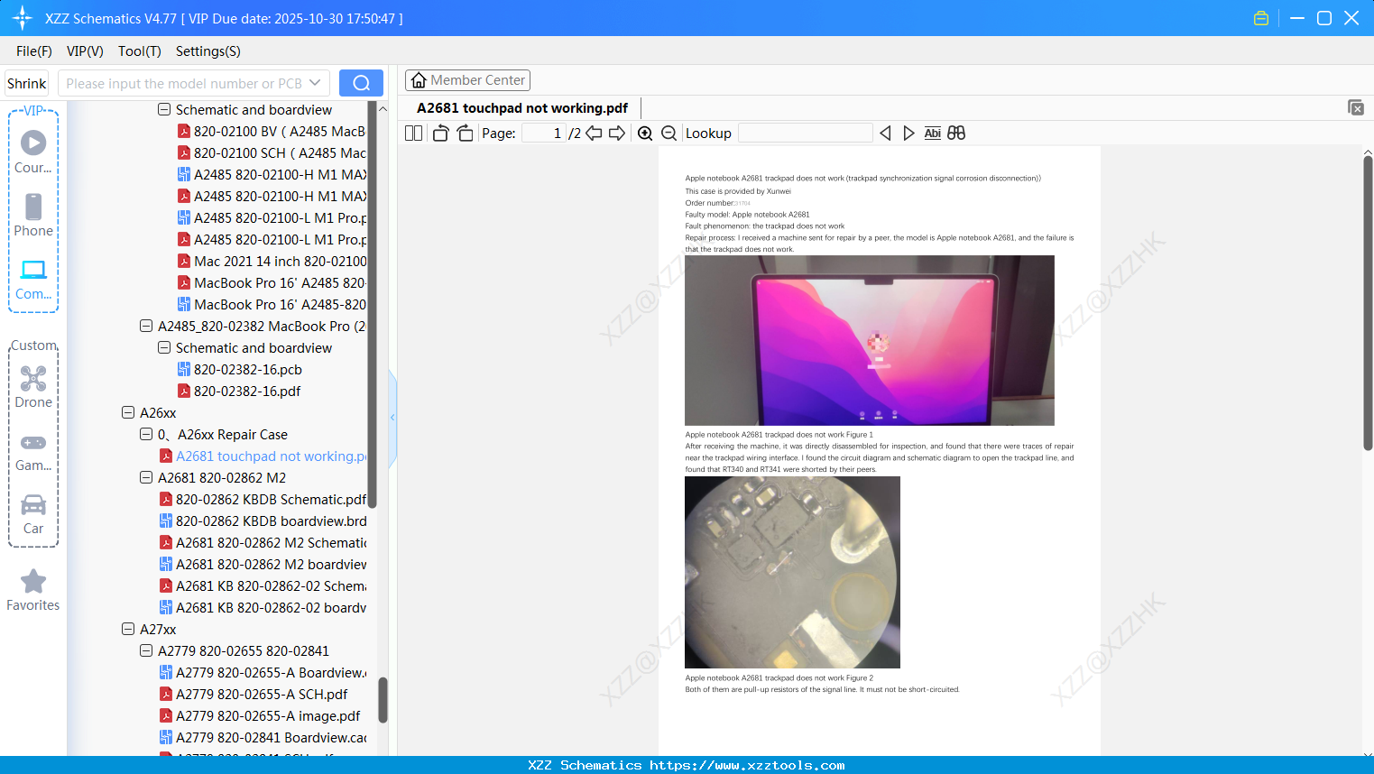Open Favorites star in sidebar
This screenshot has height=774, width=1374.
tap(33, 590)
